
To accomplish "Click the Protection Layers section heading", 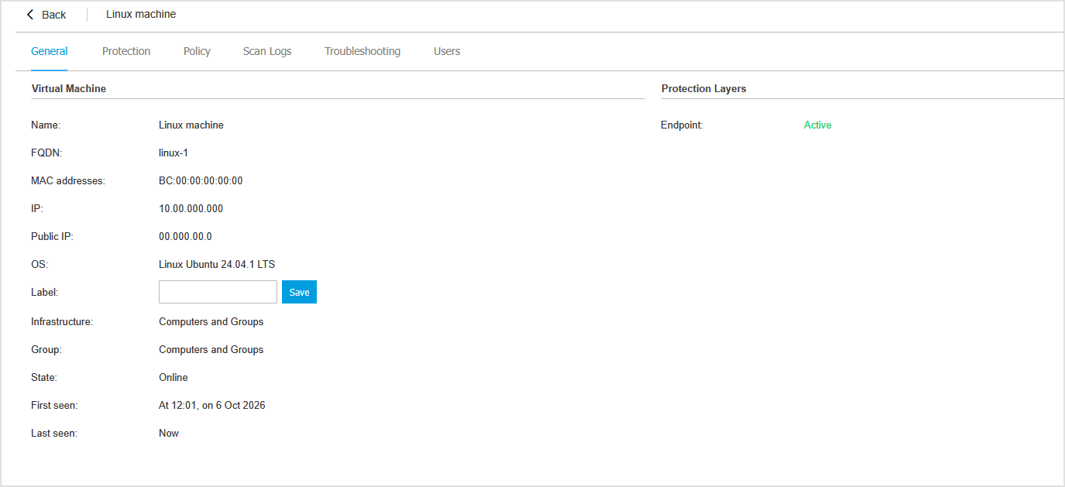I will (704, 88).
